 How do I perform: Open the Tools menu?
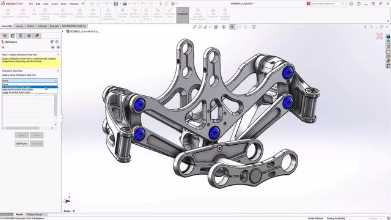click(64, 4)
